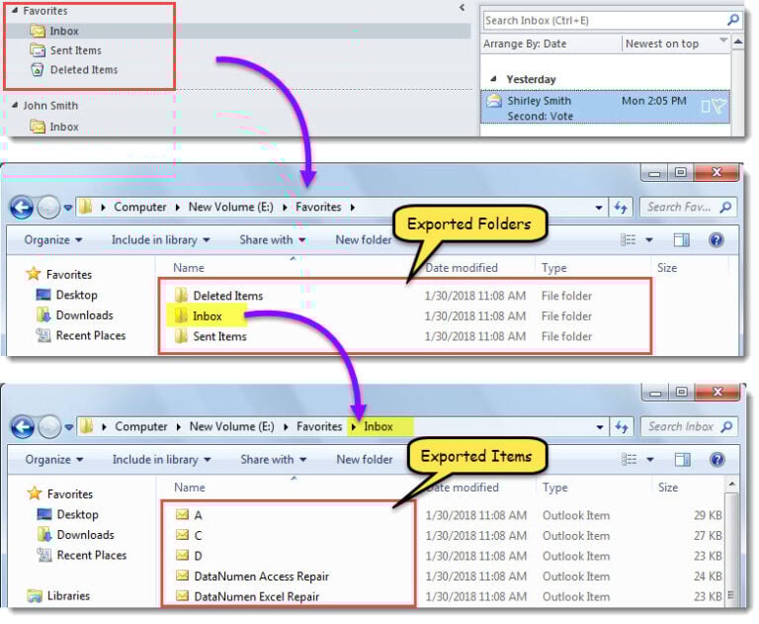Select Libraries in the Inbox window sidebar
This screenshot has height=624, width=759.
coord(59,596)
